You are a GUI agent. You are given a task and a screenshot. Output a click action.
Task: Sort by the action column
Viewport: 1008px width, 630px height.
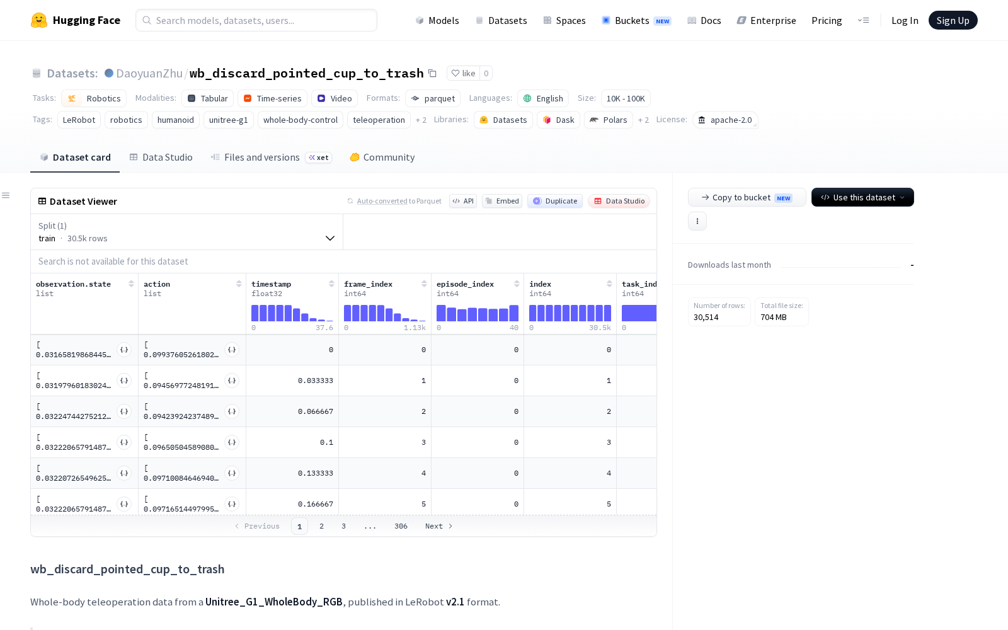239,284
